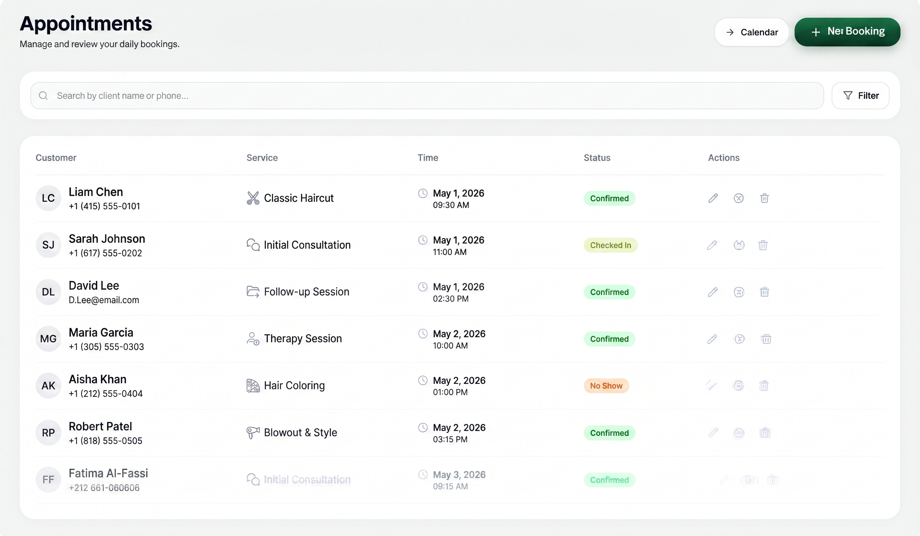The image size is (920, 536).
Task: Click the Follow-up Session service text
Action: pos(306,292)
